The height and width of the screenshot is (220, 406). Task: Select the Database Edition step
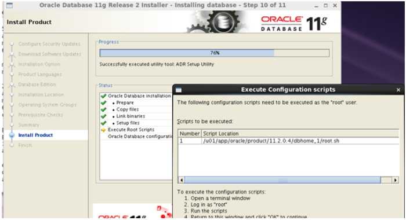(x=37, y=85)
